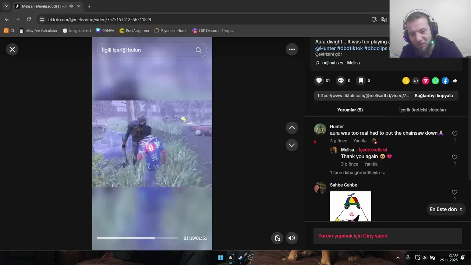The height and width of the screenshot is (265, 471).
Task: Open comments via the speech bubble icon
Action: point(341,81)
